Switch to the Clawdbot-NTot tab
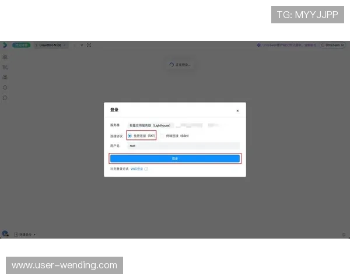The height and width of the screenshot is (280, 350). (50, 44)
